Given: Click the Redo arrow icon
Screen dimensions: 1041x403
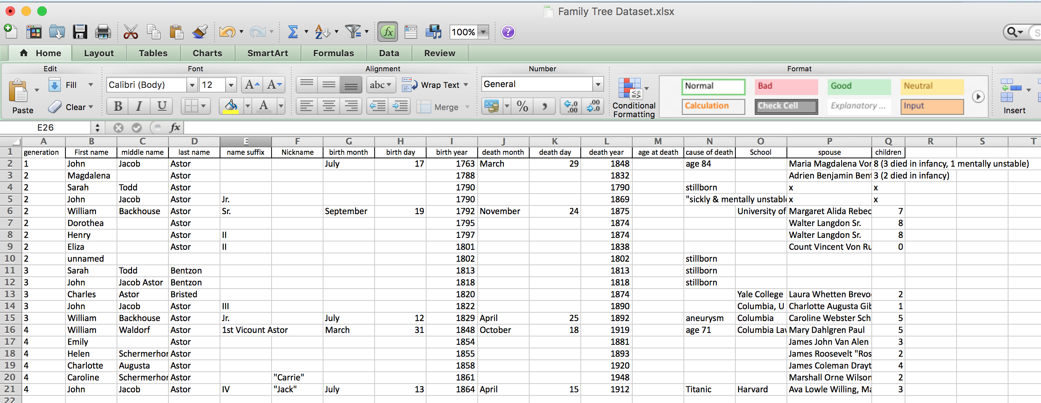Looking at the screenshot, I should 257,31.
